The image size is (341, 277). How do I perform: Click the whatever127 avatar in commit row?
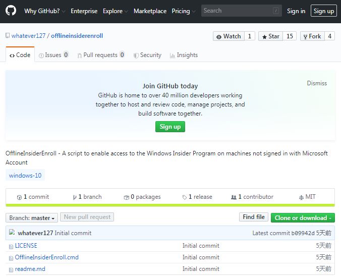point(12,232)
